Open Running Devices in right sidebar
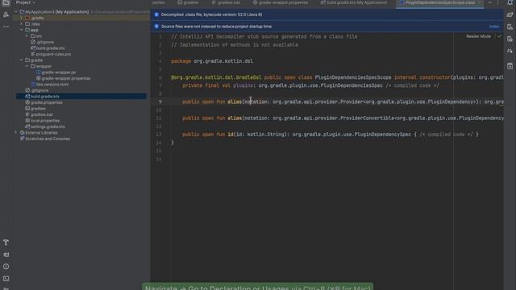Viewport: 516px width, 290px height. 510,39
